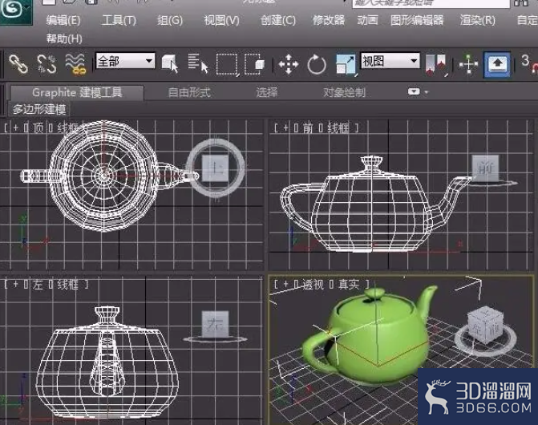This screenshot has width=538, height=425.
Task: Open the 编辑(E) menu
Action: click(x=63, y=20)
